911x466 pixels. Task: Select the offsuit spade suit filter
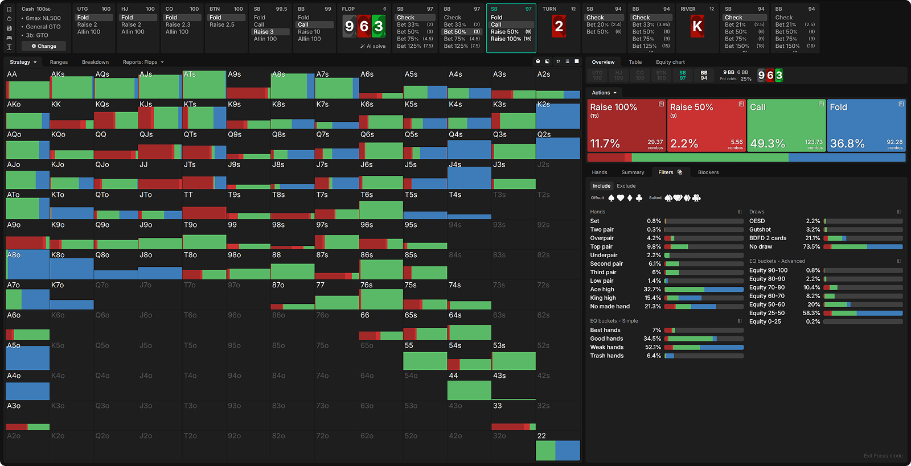612,198
